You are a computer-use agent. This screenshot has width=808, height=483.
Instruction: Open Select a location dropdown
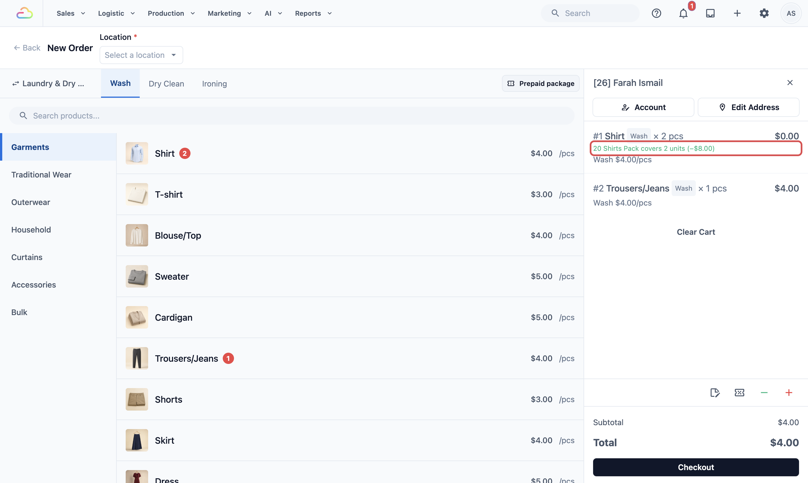pyautogui.click(x=141, y=55)
